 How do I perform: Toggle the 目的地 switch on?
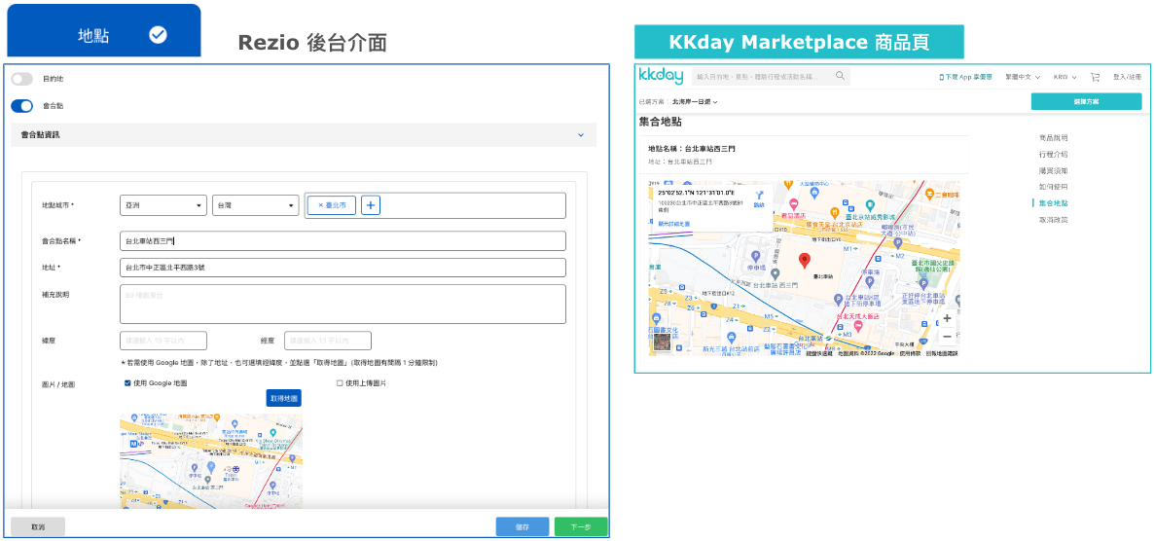coord(22,78)
